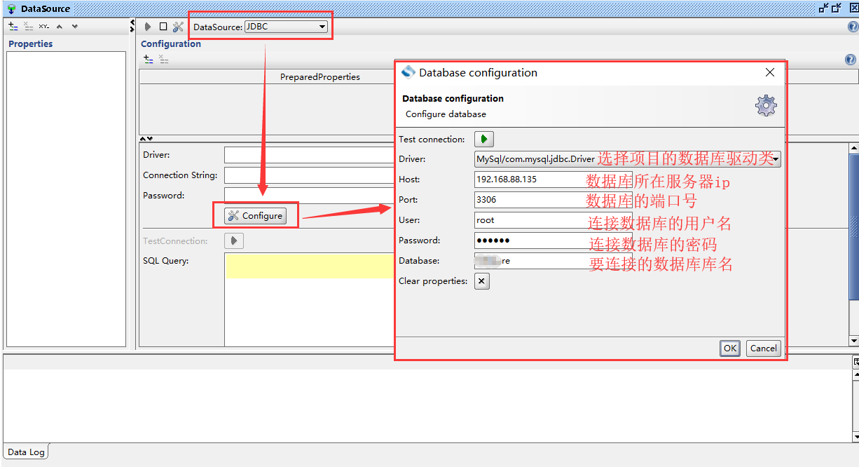Open the Driver MySql dropdown in dialog
859x467 pixels.
click(776, 159)
